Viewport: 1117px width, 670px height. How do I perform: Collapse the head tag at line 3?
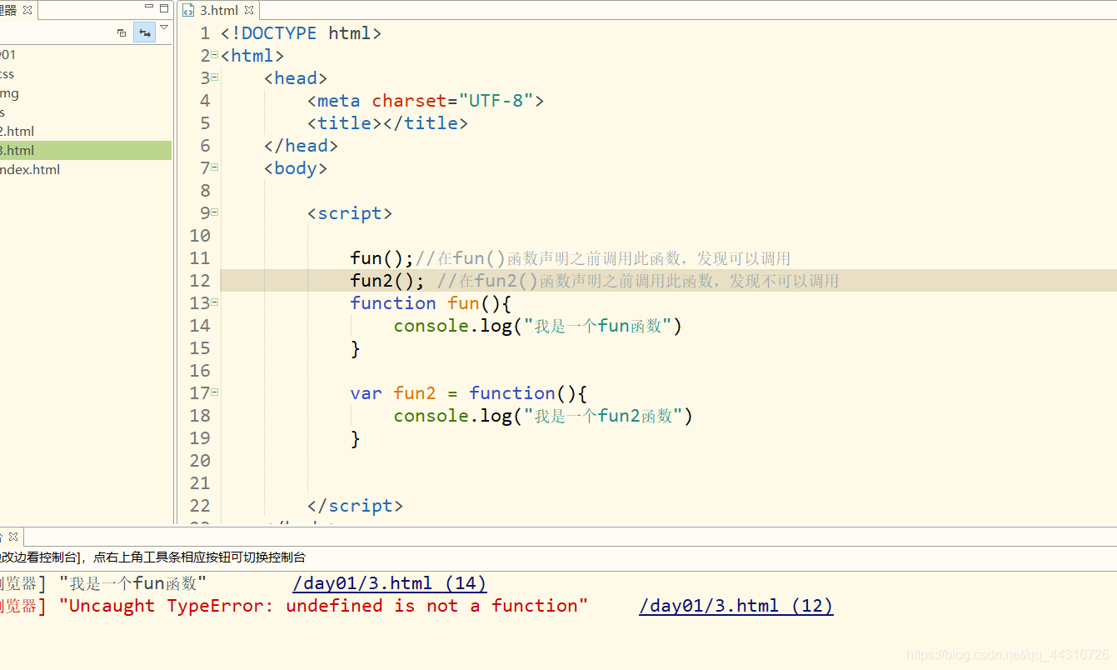point(215,77)
